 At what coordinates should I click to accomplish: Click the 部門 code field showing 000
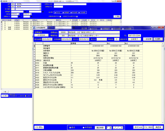[13, 4]
